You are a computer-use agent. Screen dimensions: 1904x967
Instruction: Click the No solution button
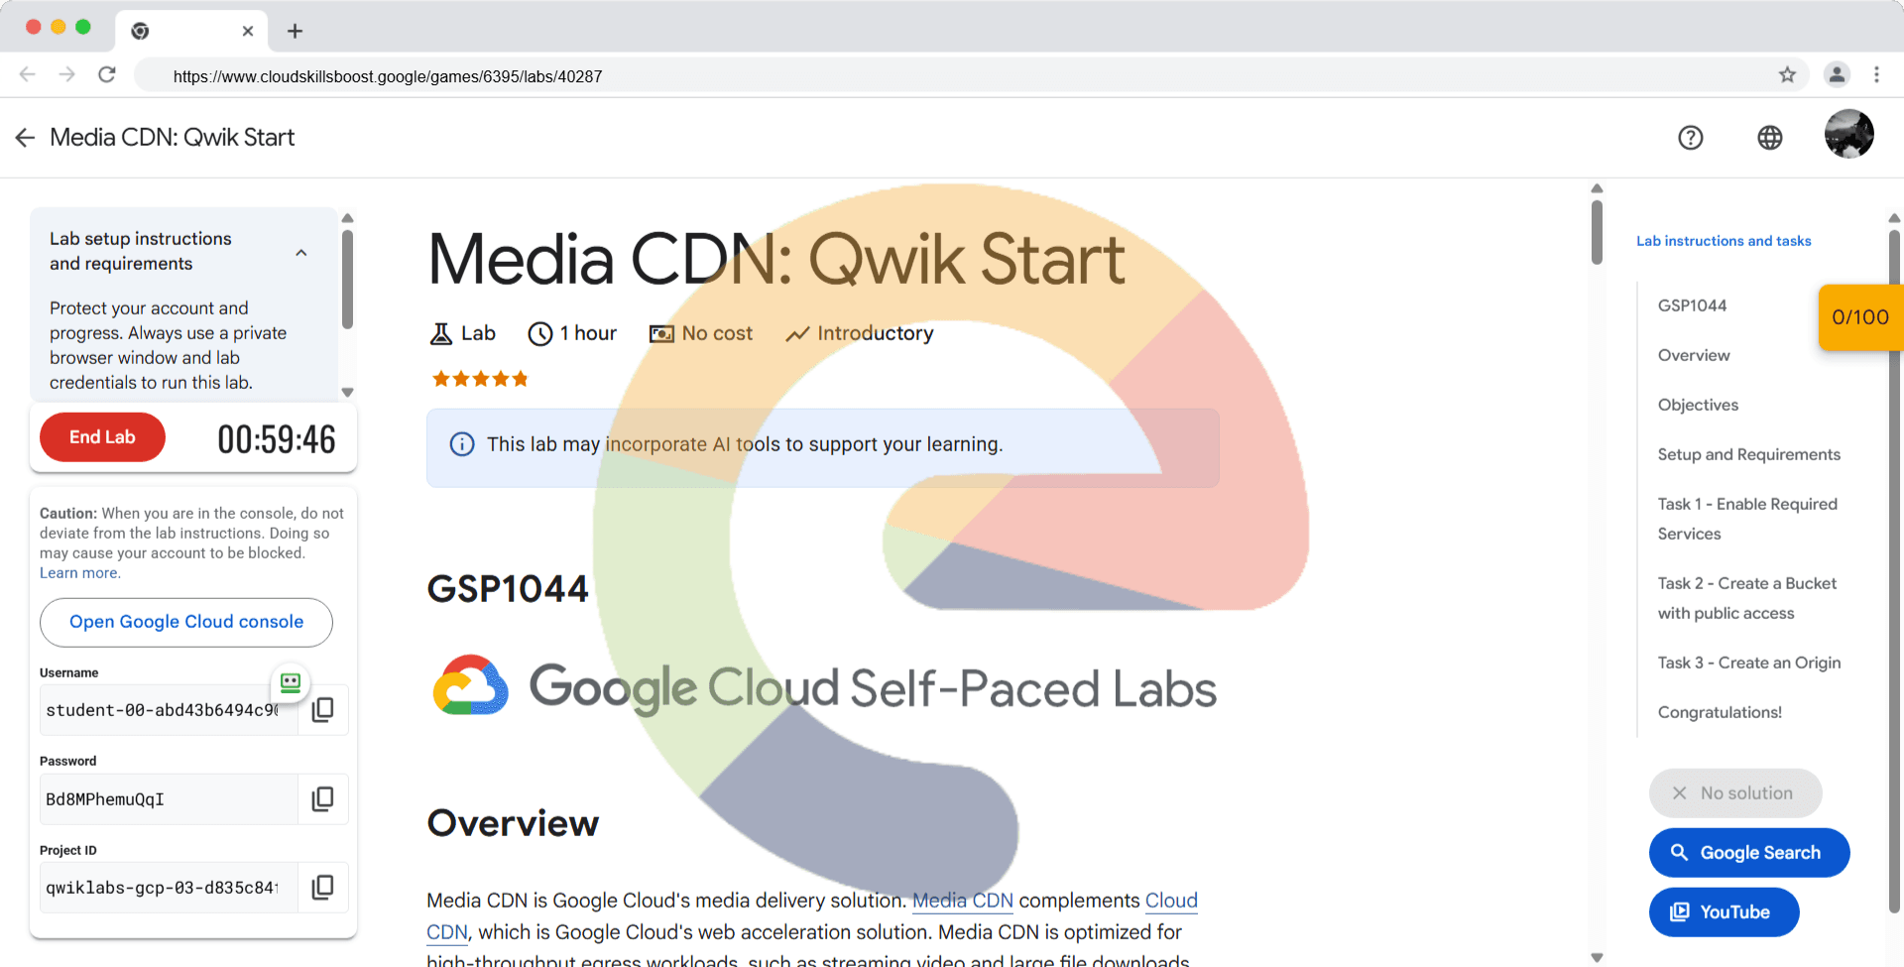tap(1735, 793)
